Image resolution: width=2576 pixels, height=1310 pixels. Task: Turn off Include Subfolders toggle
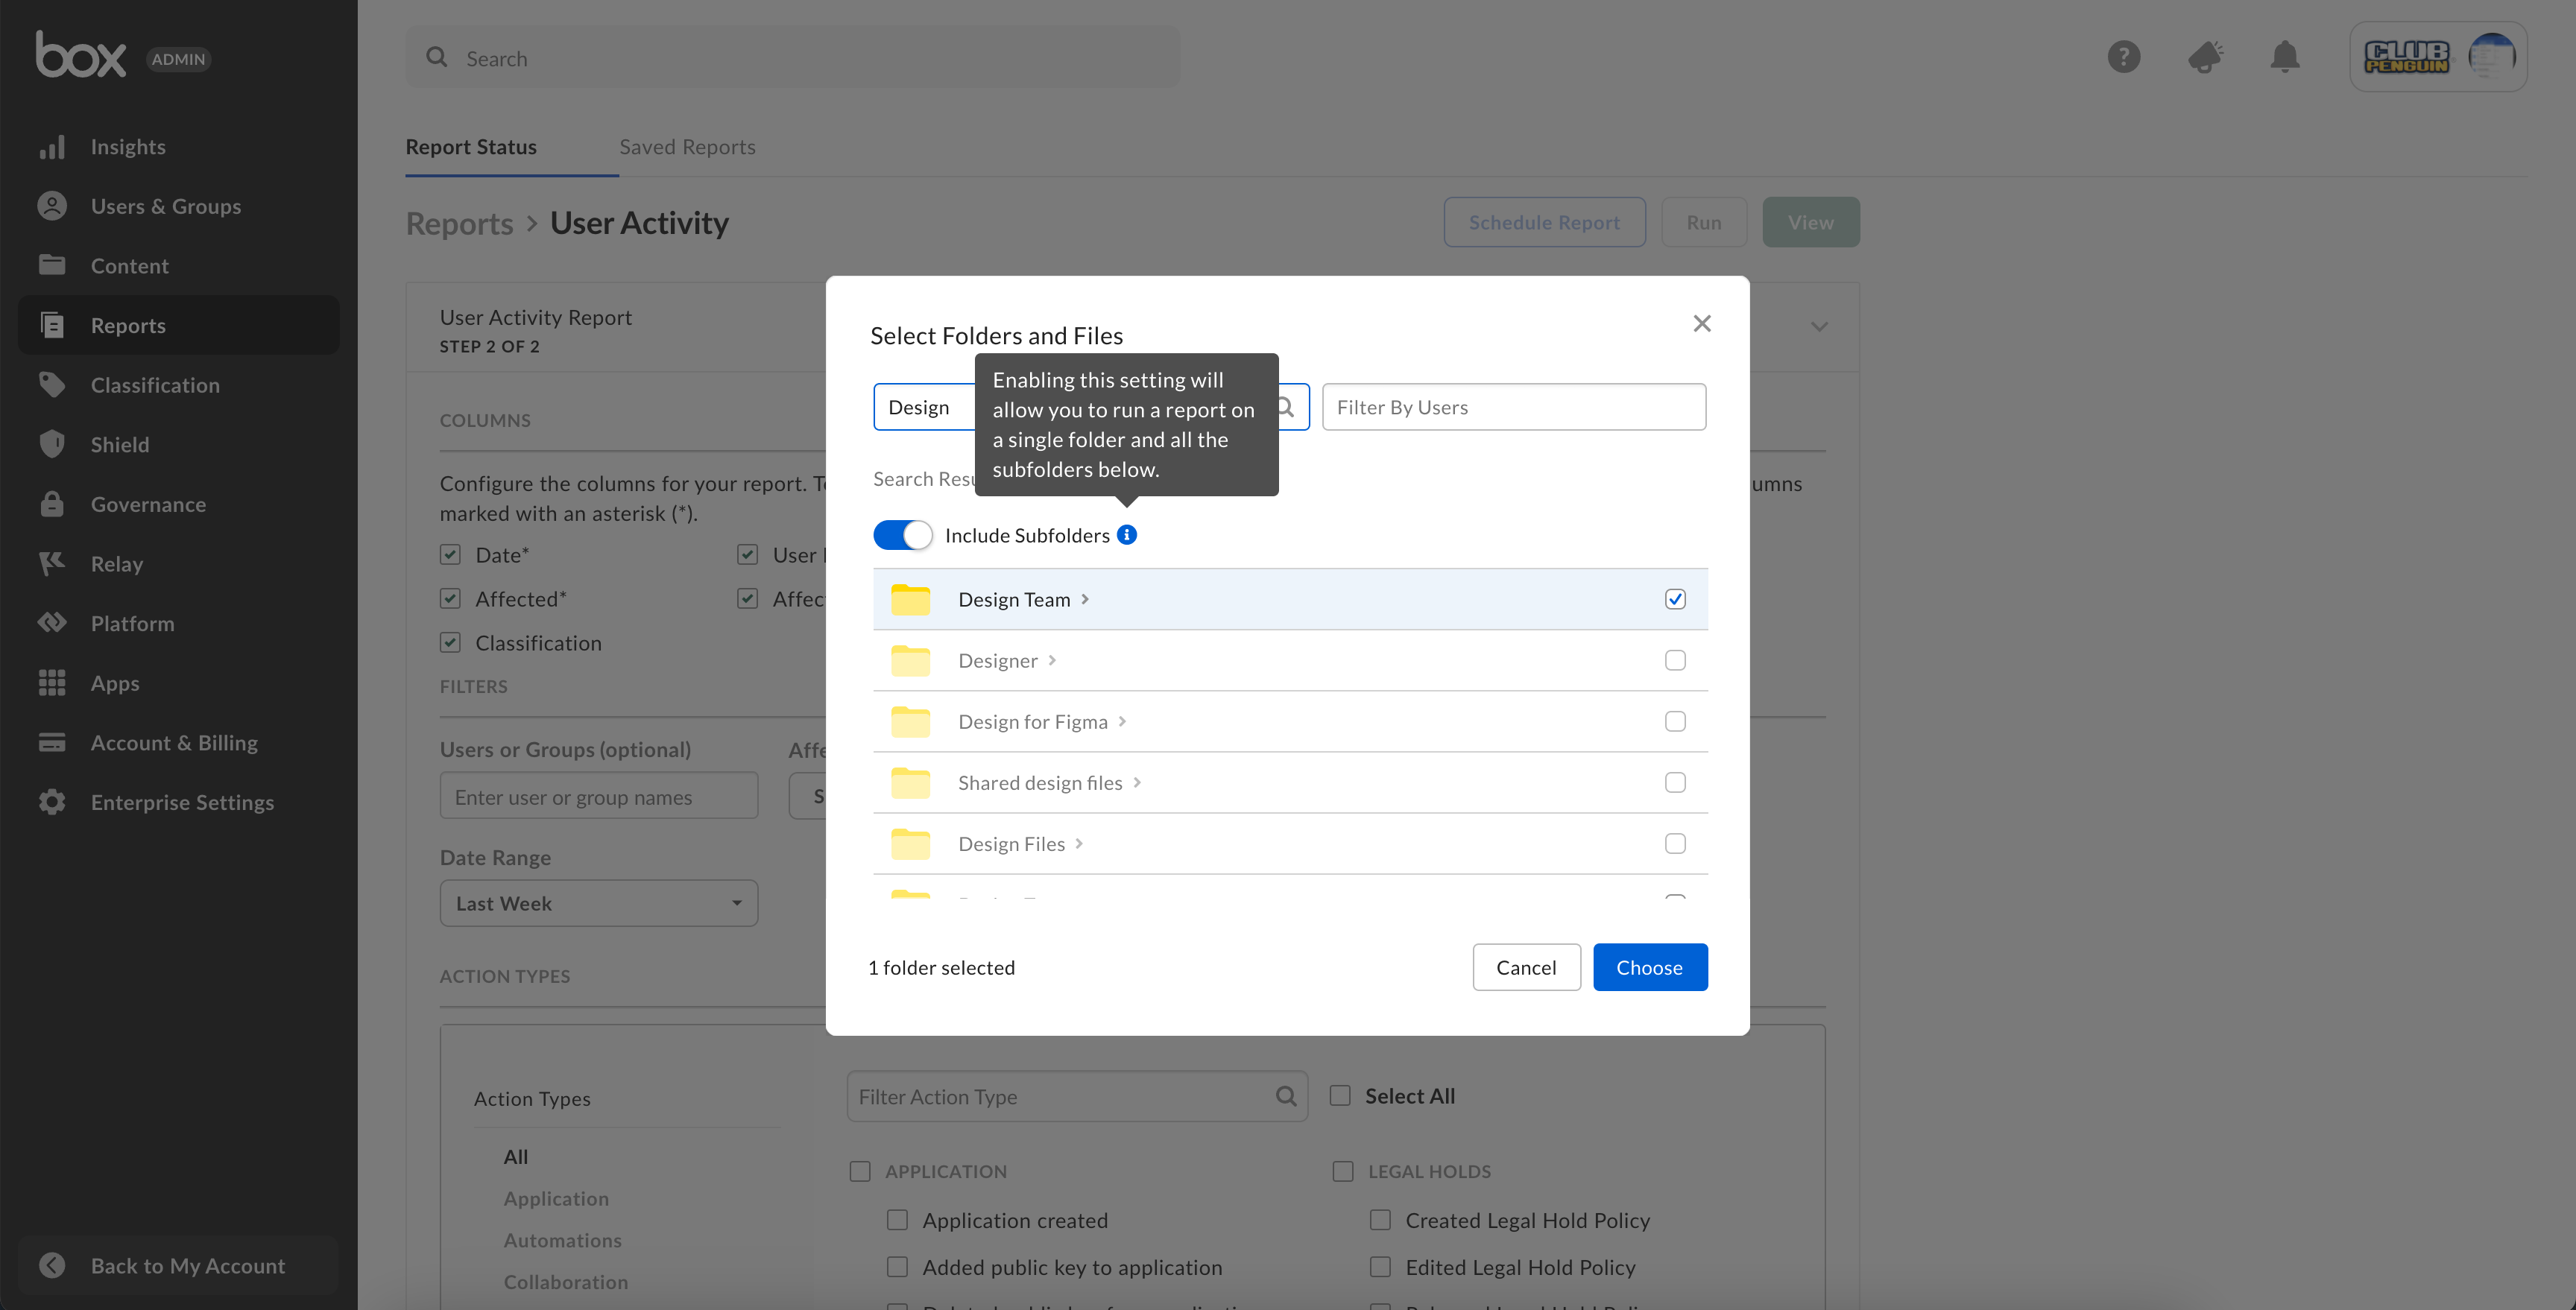[x=902, y=535]
